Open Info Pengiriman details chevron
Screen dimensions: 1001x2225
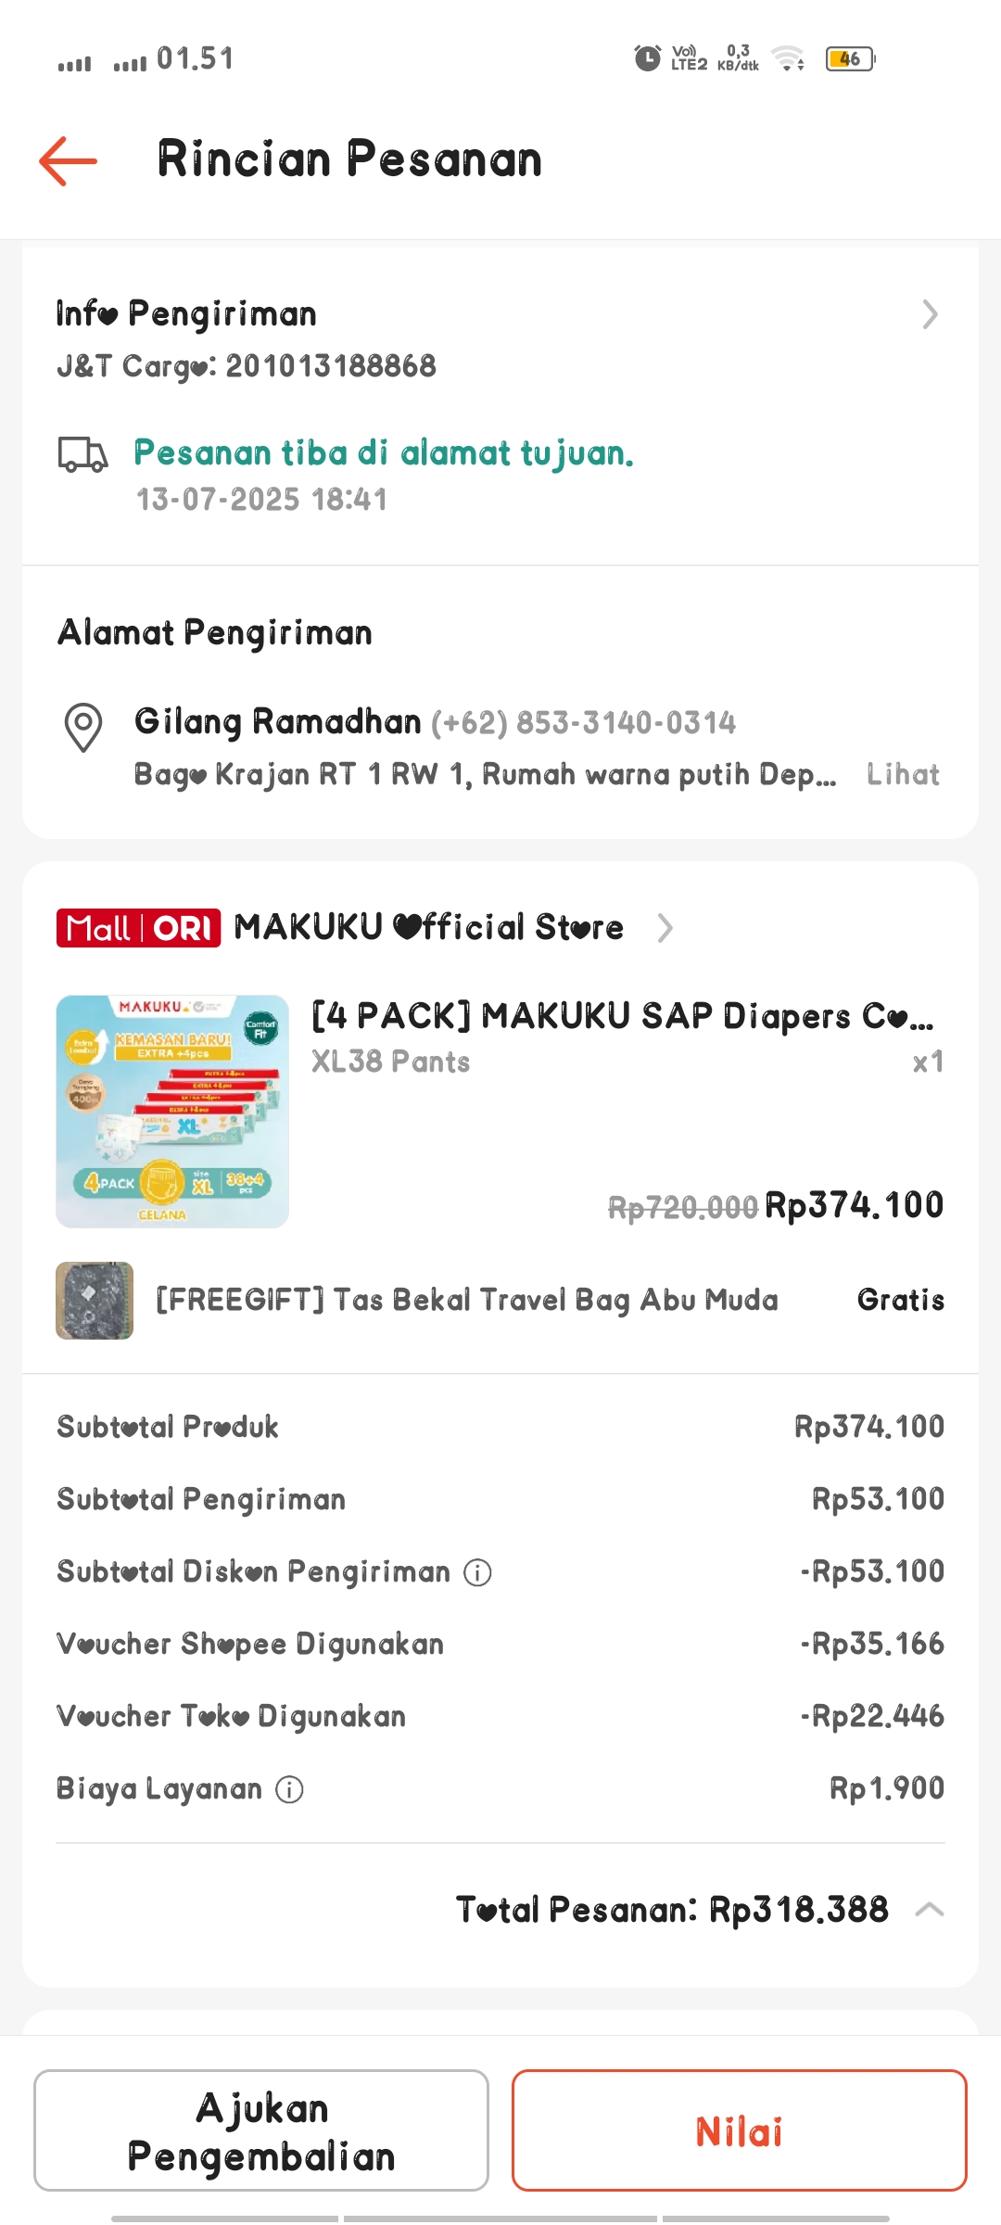(930, 314)
